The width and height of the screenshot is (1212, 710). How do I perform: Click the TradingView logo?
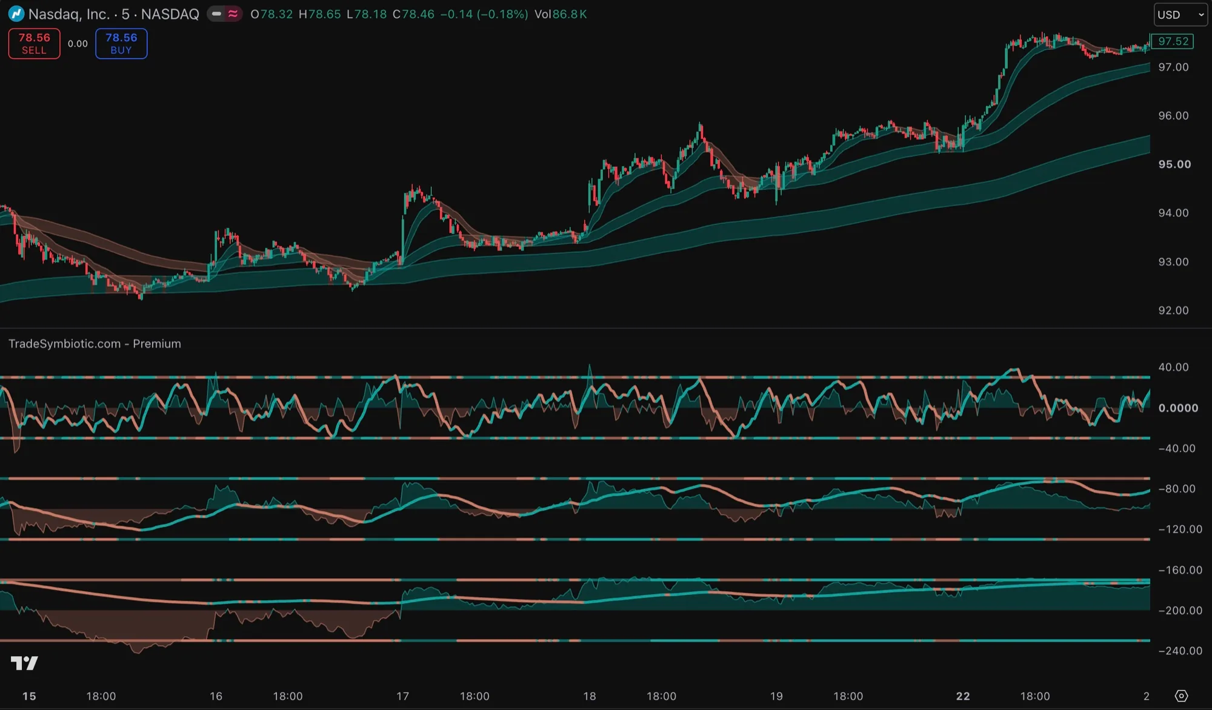click(24, 663)
